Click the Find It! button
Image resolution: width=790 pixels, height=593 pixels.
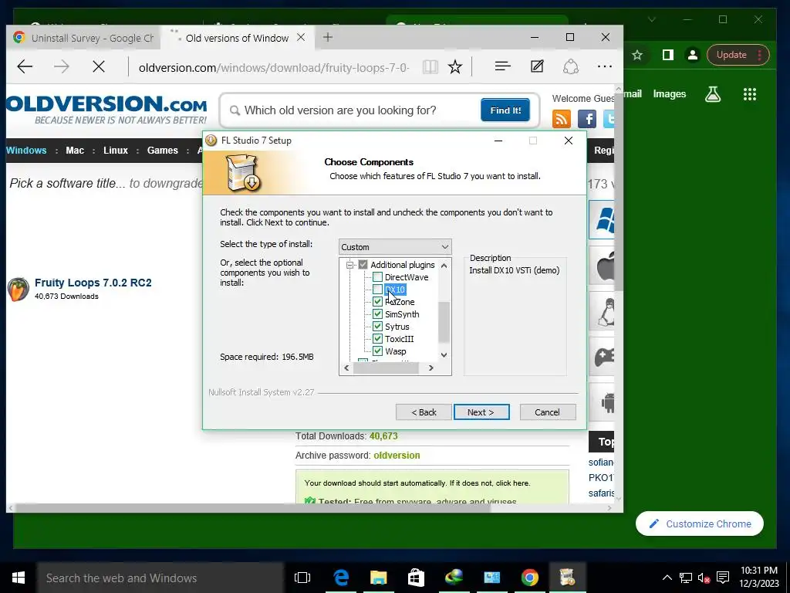pyautogui.click(x=505, y=110)
